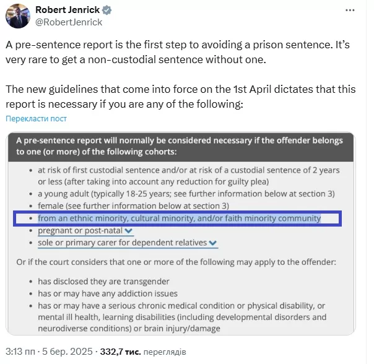Click the 'female (see further information' bullet
The height and width of the screenshot is (364, 374).
[x=133, y=206]
